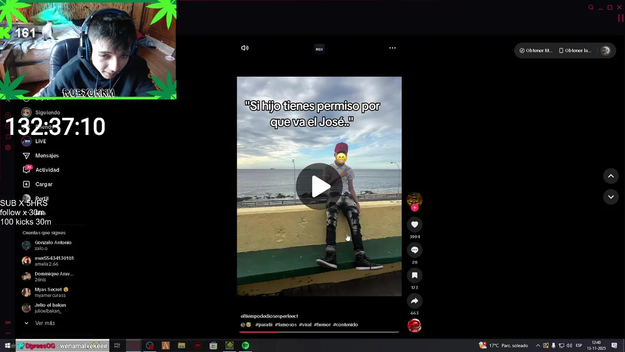Click the GX corner icon in Opera sidebar
Image resolution: width=625 pixels, height=352 pixels.
coord(8,323)
